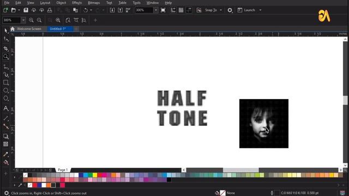Click the horizontal scrollbar thumb

click(240, 170)
